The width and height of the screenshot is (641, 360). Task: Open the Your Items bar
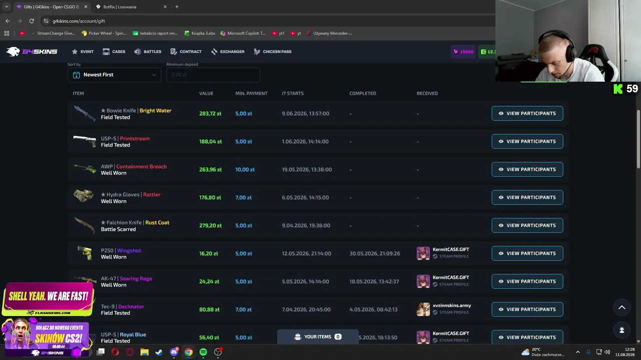click(x=318, y=337)
